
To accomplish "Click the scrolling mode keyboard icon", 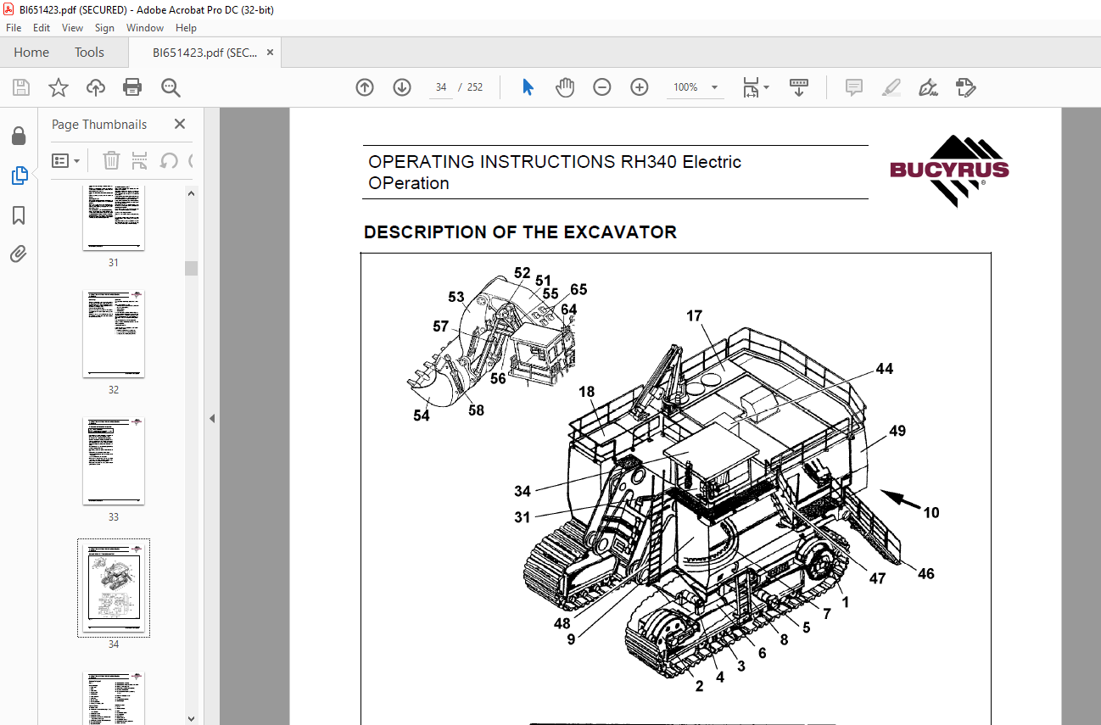I will [x=798, y=87].
